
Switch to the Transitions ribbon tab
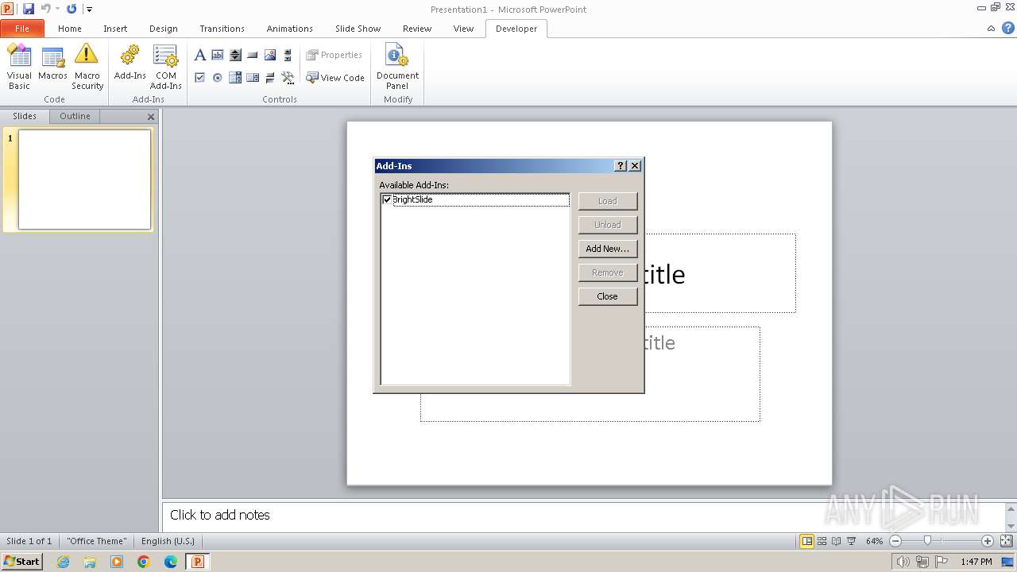[x=222, y=29]
